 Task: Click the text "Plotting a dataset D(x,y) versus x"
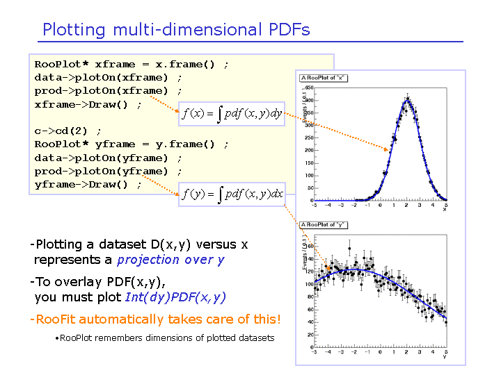141,244
